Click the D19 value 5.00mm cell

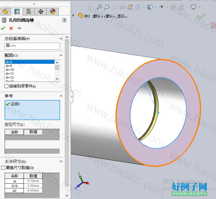point(33,186)
